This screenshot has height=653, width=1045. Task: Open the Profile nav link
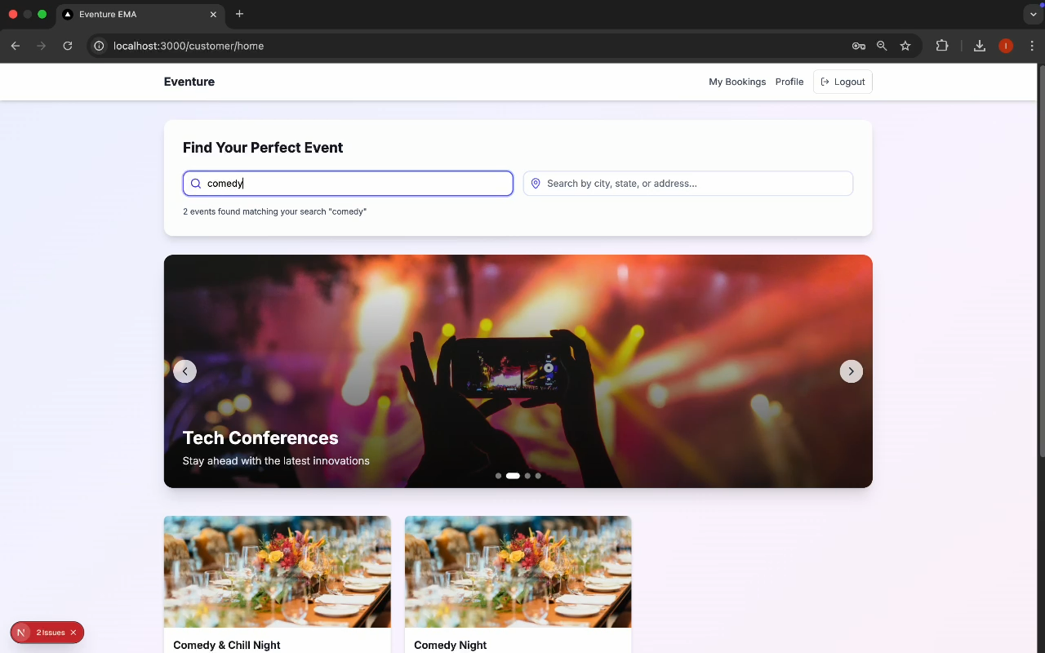[x=789, y=82]
